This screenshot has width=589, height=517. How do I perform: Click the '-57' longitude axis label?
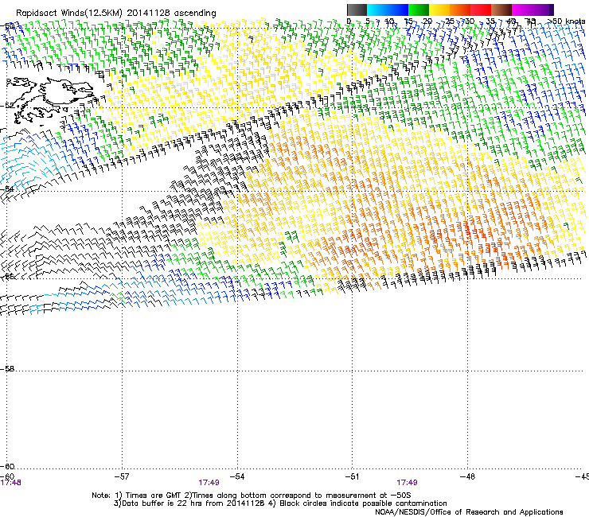[122, 476]
